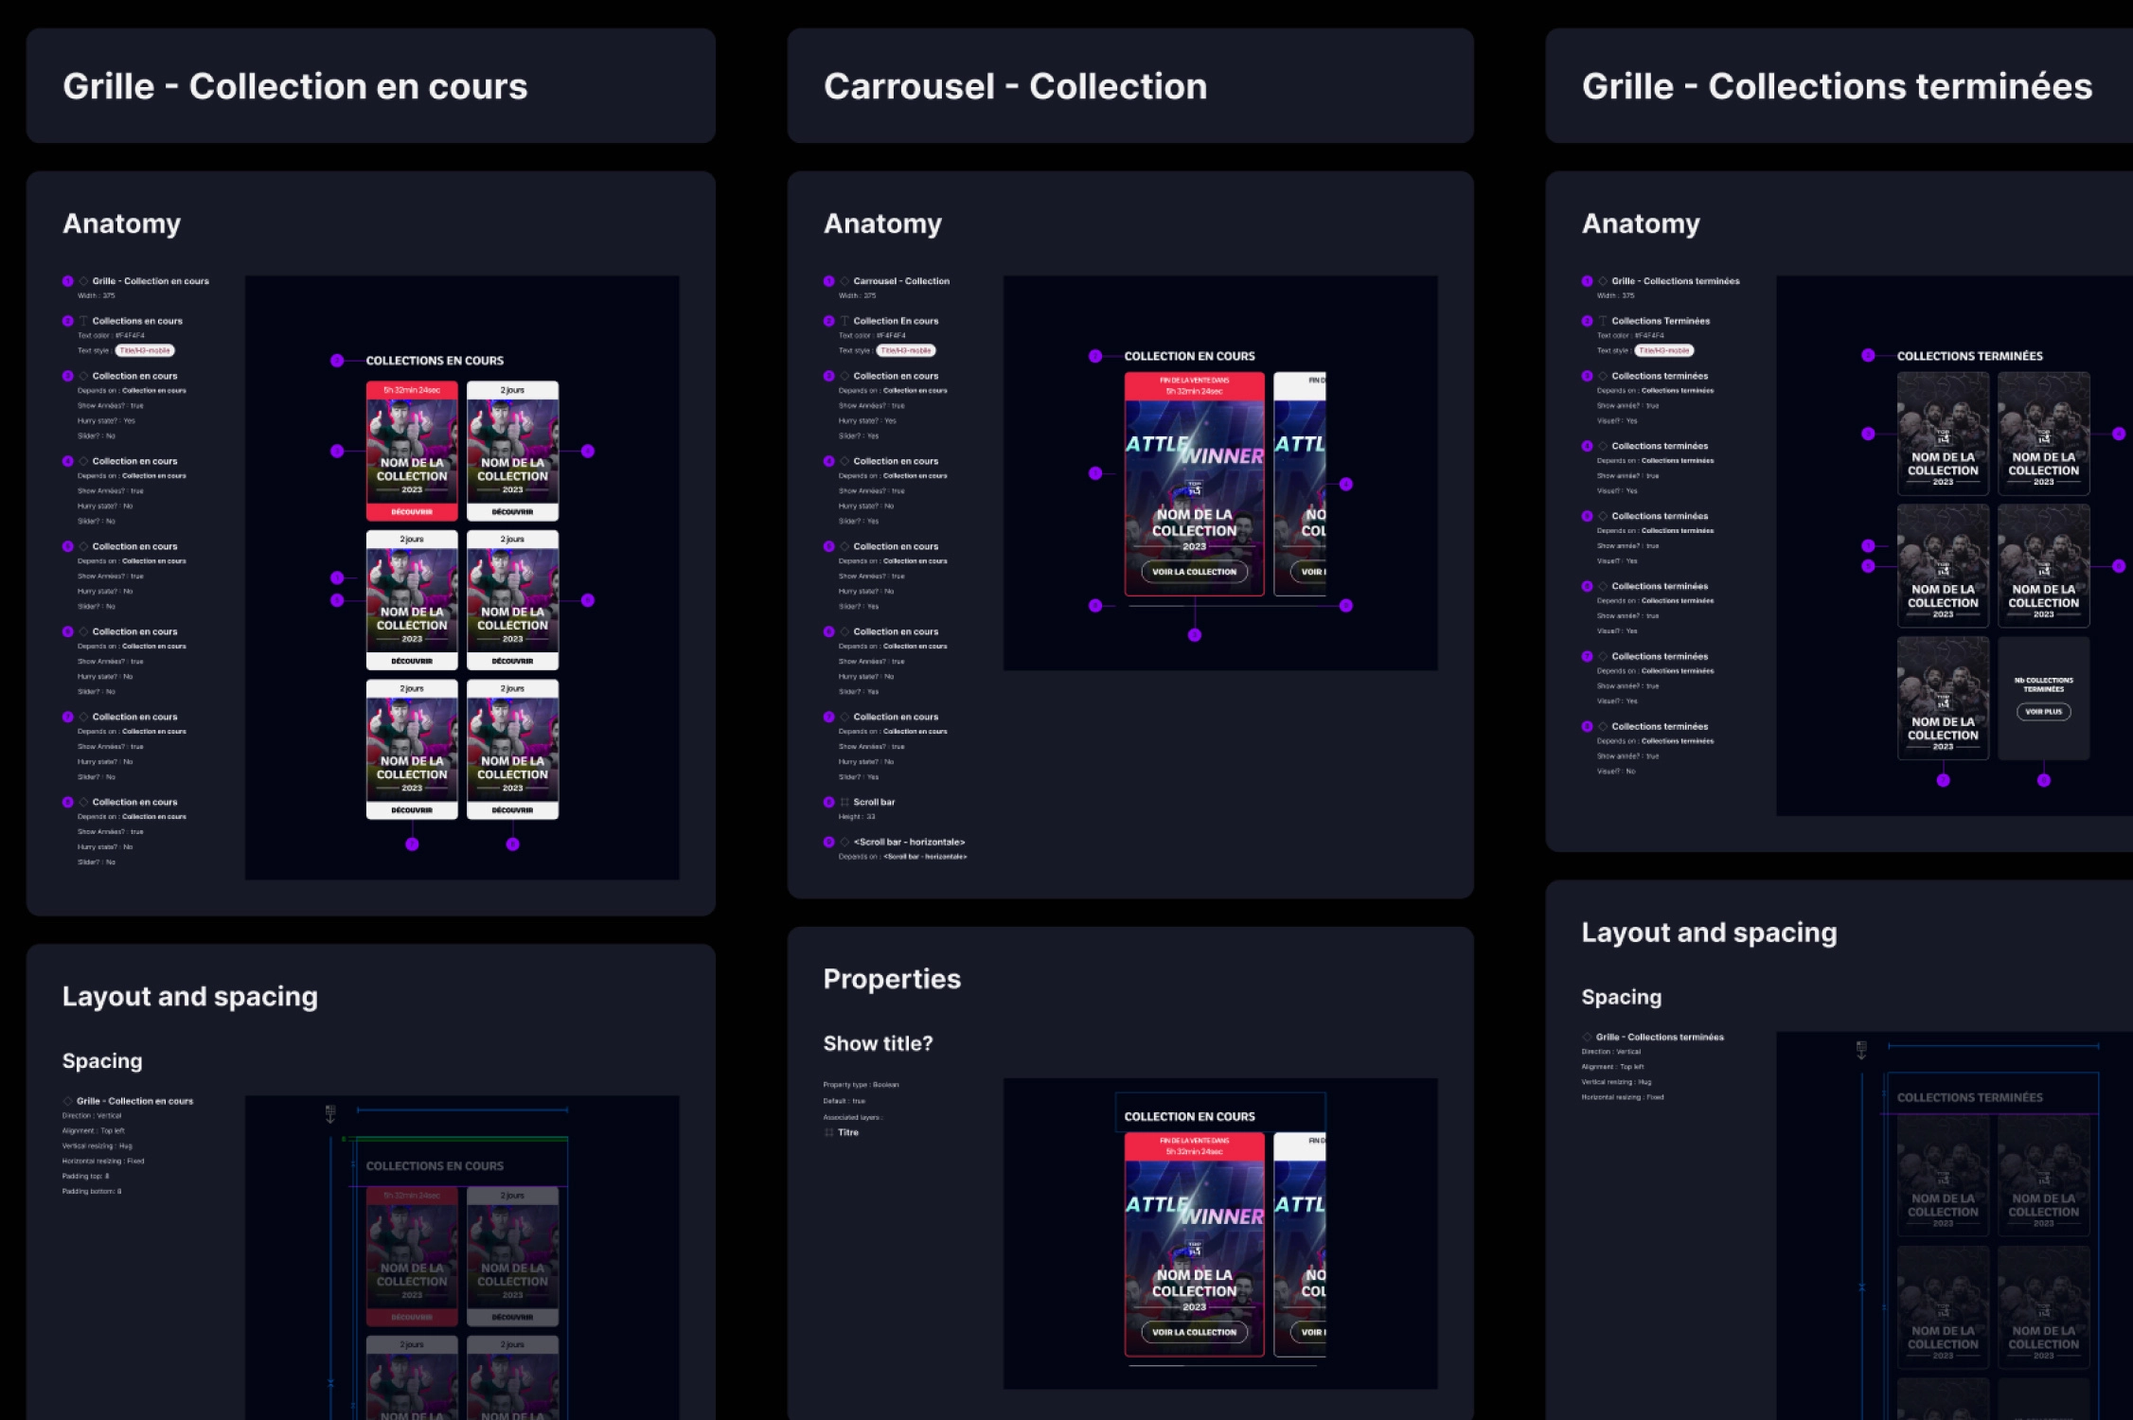Click the frame icon beside Titre layer

[829, 1132]
